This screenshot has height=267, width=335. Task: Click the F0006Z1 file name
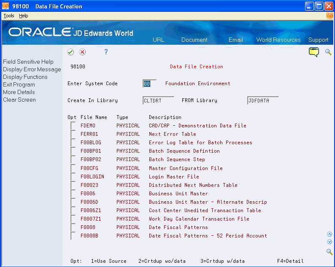tap(91, 210)
